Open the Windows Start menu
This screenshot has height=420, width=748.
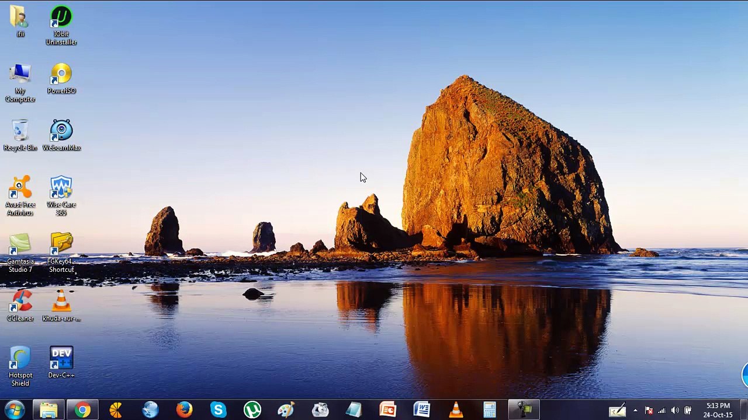pos(14,410)
